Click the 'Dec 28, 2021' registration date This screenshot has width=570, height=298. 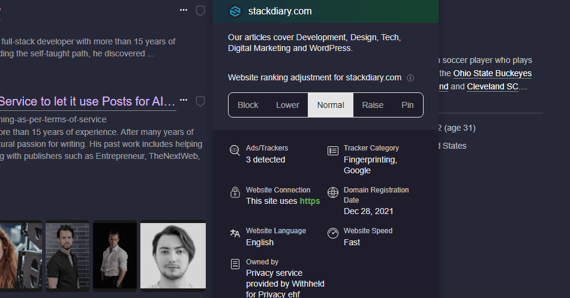pos(368,211)
